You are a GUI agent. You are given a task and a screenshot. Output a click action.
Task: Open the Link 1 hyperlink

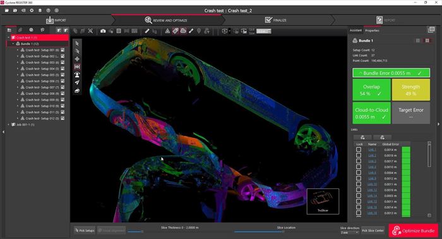pos(372,150)
